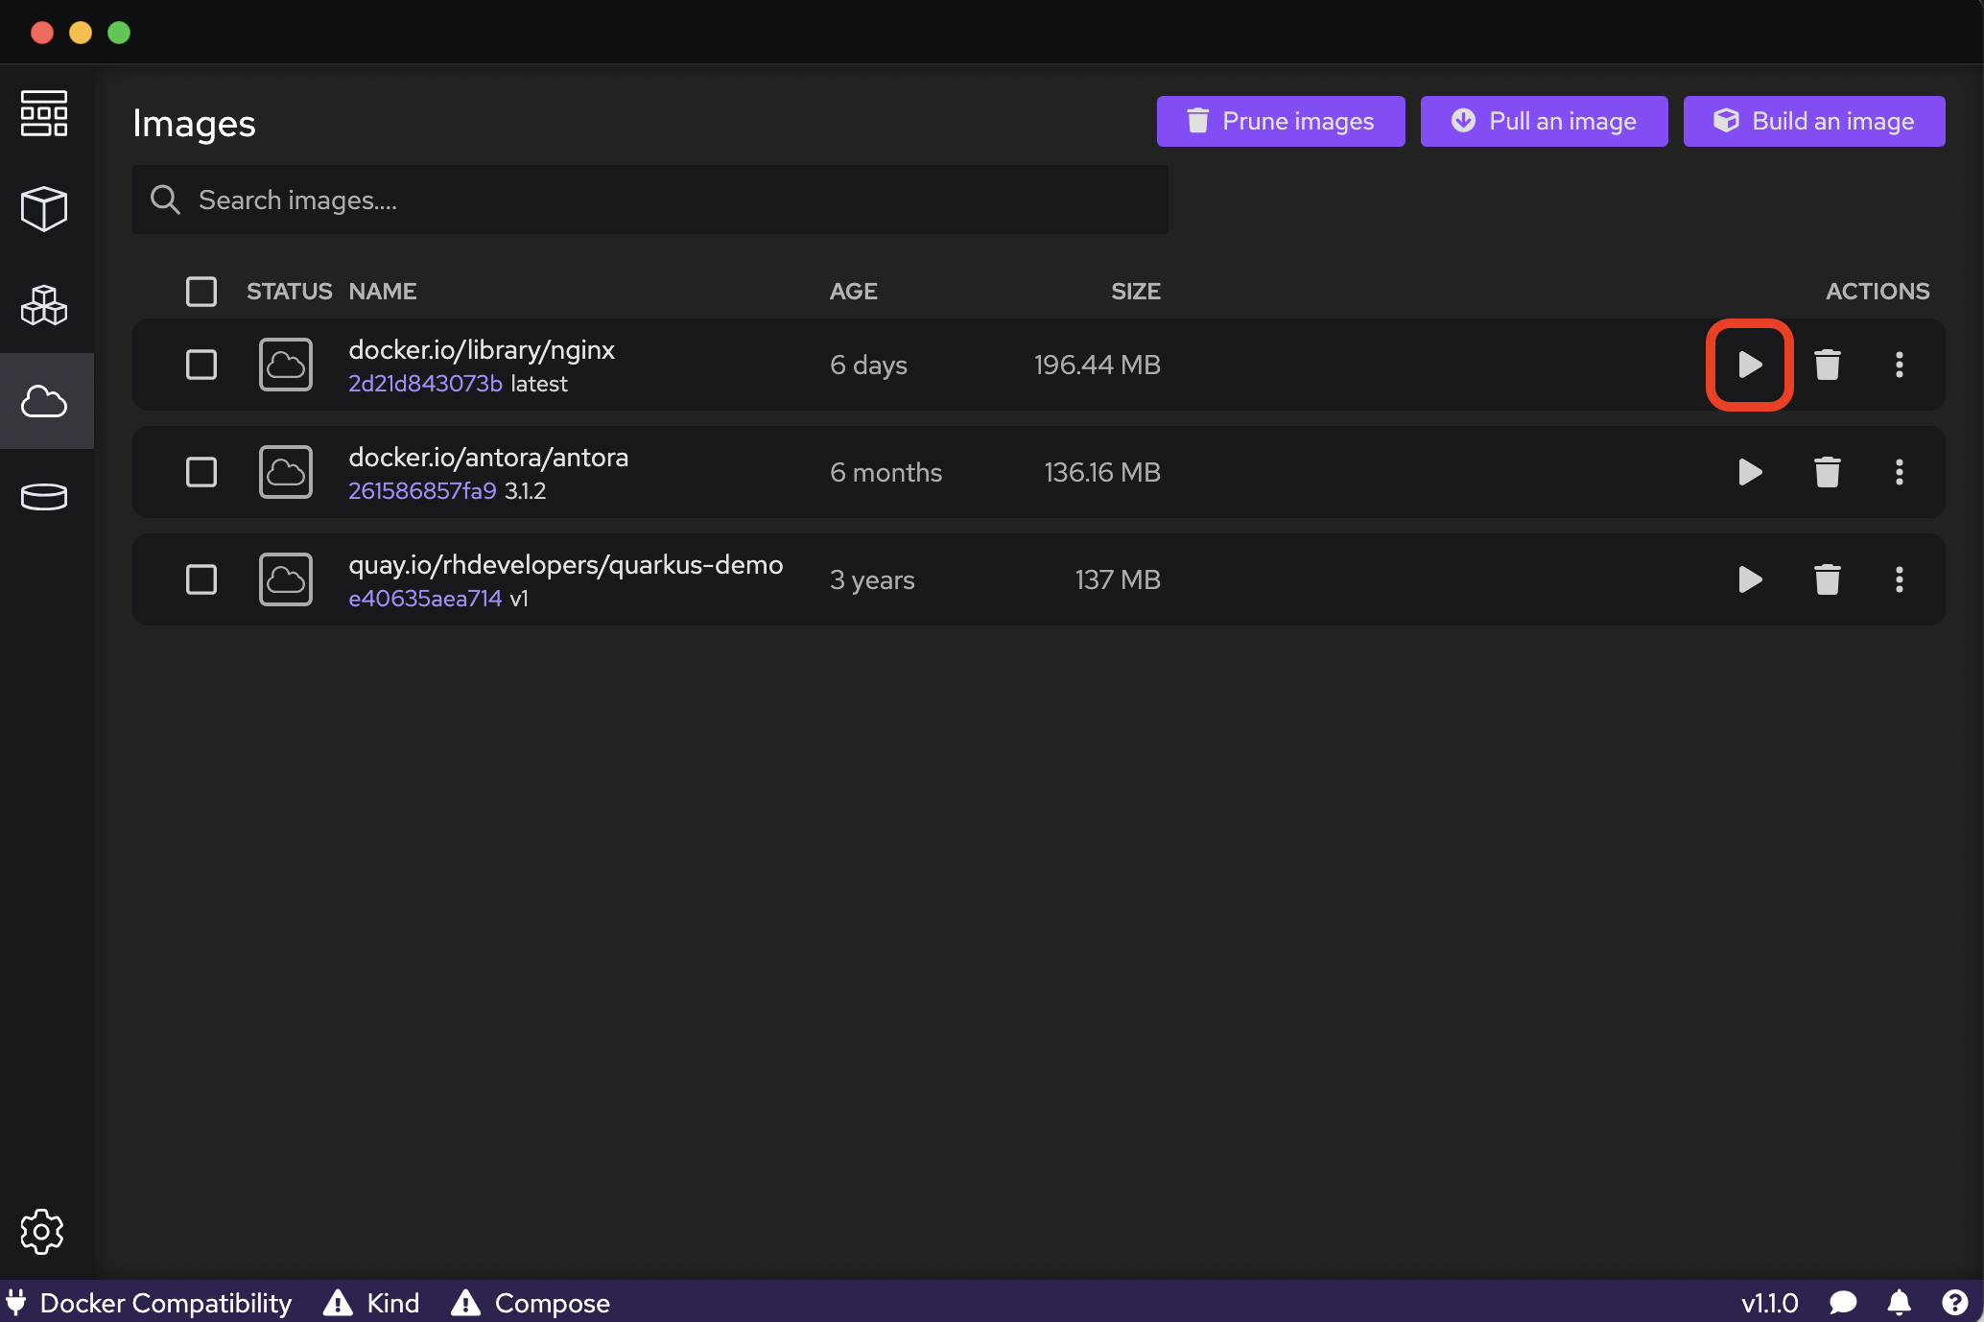Expand more options for quarkus-demo image
Viewport: 1984px width, 1322px height.
[1899, 579]
